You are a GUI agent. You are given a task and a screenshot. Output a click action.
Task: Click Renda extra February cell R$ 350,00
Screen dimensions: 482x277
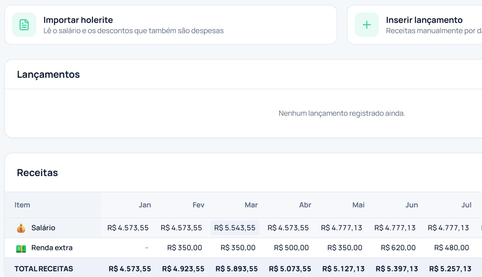185,248
